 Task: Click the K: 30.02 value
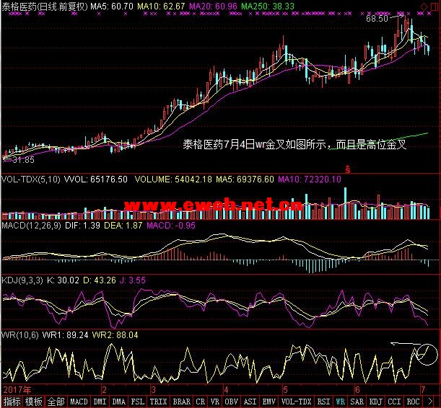(63, 280)
